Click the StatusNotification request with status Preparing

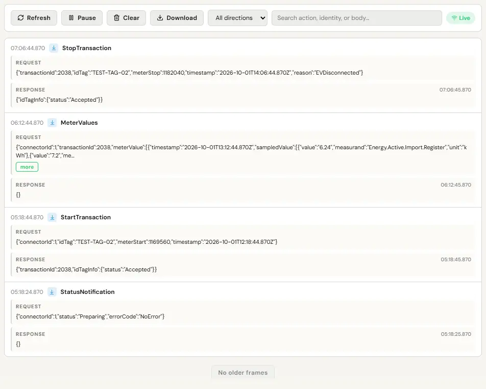90,316
